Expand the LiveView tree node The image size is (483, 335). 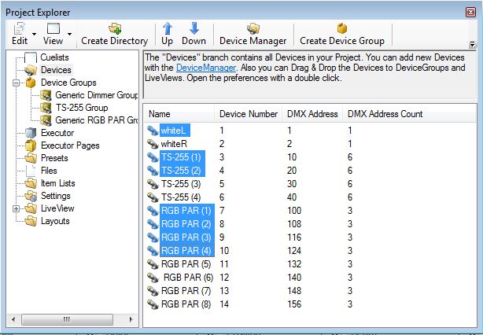click(x=17, y=208)
